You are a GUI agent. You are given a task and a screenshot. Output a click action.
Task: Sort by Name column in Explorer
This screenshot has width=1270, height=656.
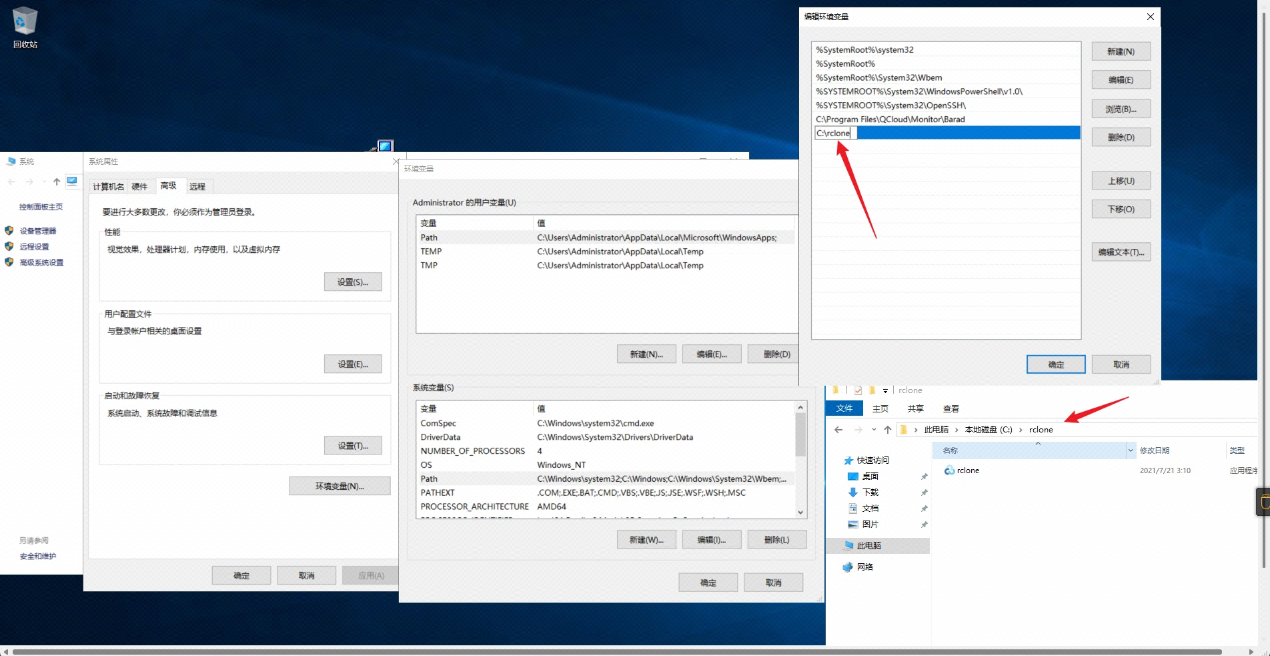[x=1029, y=450]
